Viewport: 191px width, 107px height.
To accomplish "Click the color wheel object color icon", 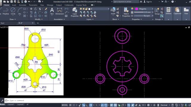I will 132,9.
